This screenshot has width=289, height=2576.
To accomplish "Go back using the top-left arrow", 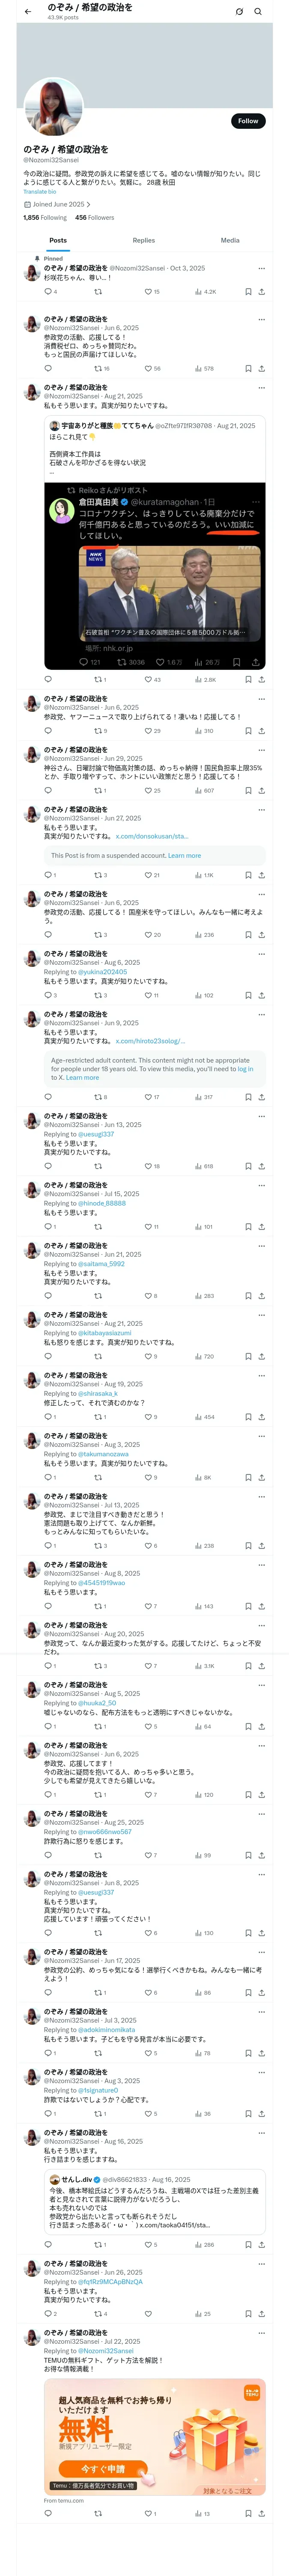I will point(28,12).
